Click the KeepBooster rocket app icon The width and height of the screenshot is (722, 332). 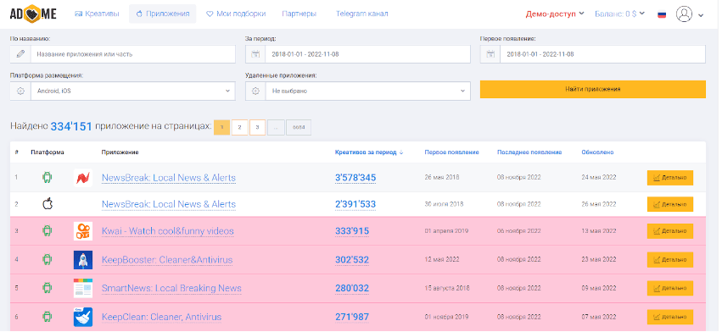(x=83, y=260)
